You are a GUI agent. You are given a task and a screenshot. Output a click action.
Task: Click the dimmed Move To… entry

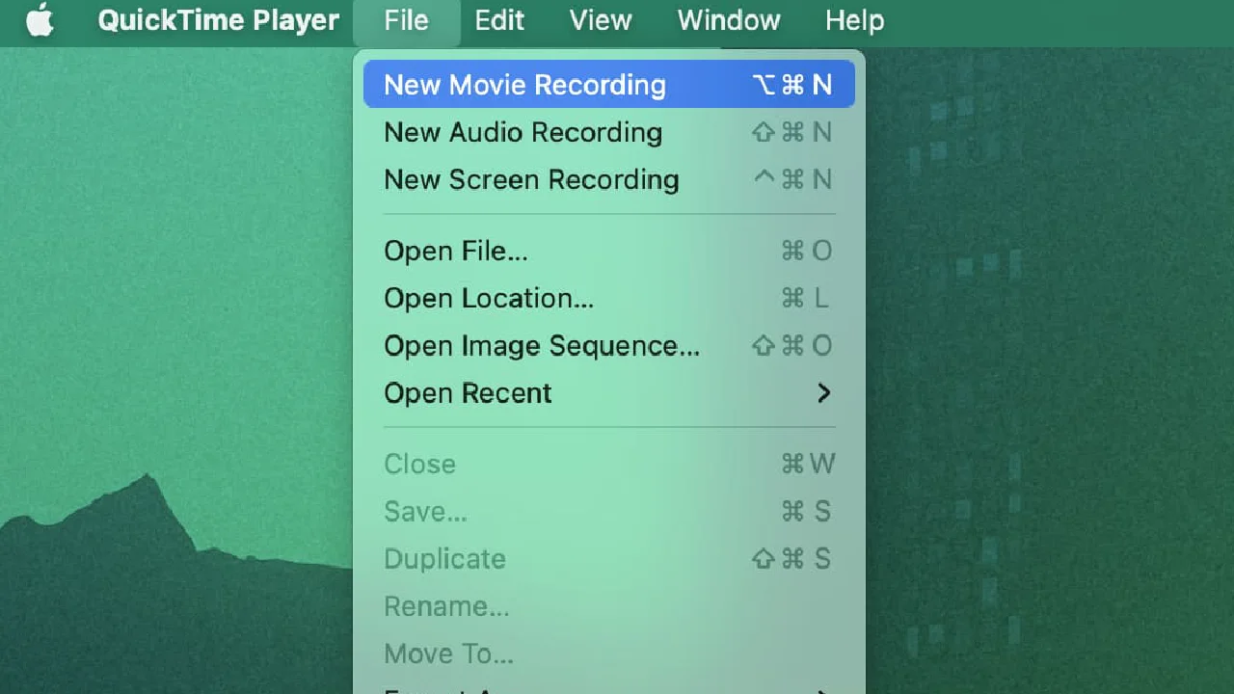click(609, 653)
